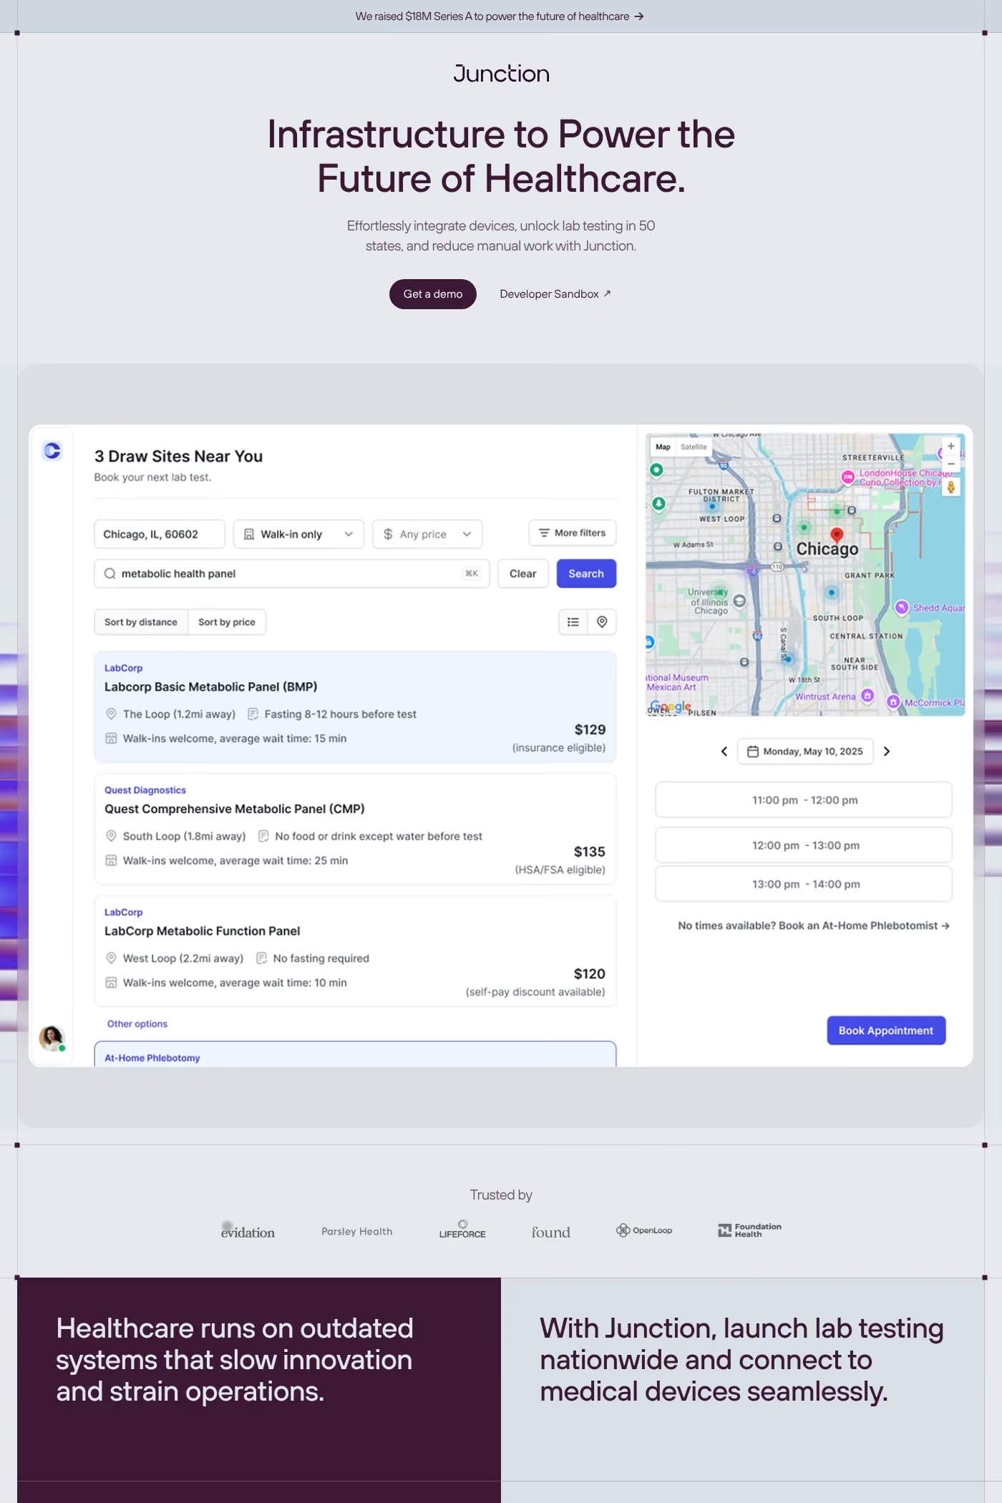The height and width of the screenshot is (1503, 1002).
Task: Click the metabolic health panel search field
Action: click(292, 573)
